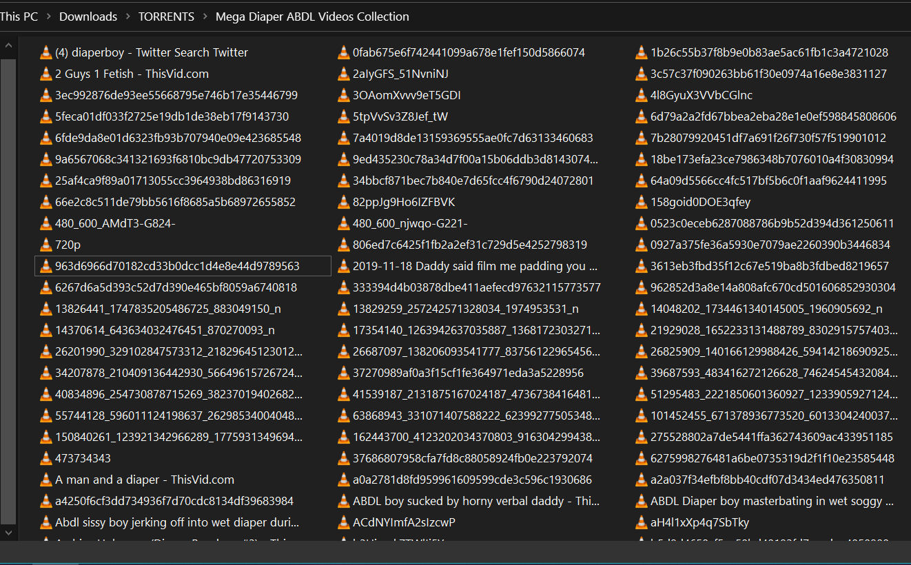Select file 6d79a2a2fd67bbea2eba28e1e0ef598845808606
Image resolution: width=911 pixels, height=565 pixels.
point(773,116)
